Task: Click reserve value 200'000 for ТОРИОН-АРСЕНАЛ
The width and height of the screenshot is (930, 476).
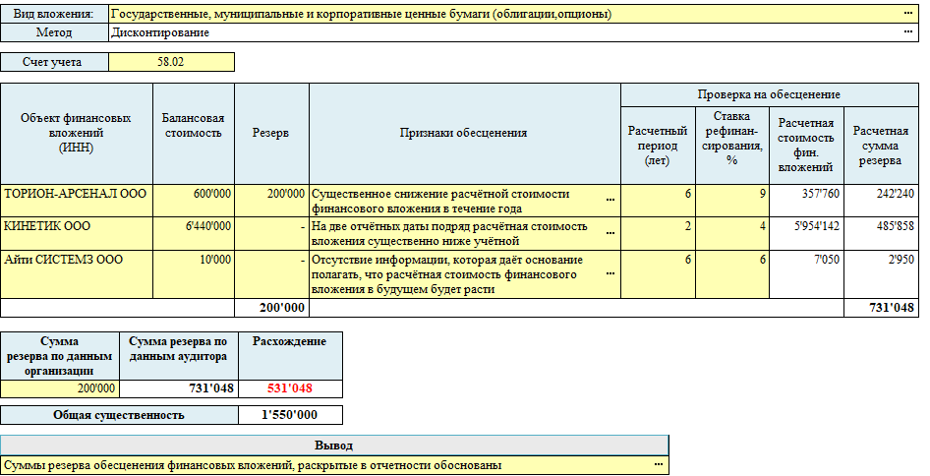Action: click(272, 194)
